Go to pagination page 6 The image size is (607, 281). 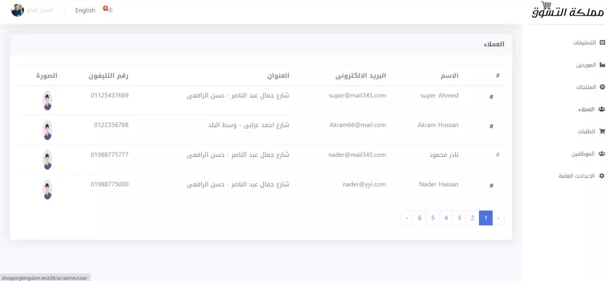coord(419,218)
